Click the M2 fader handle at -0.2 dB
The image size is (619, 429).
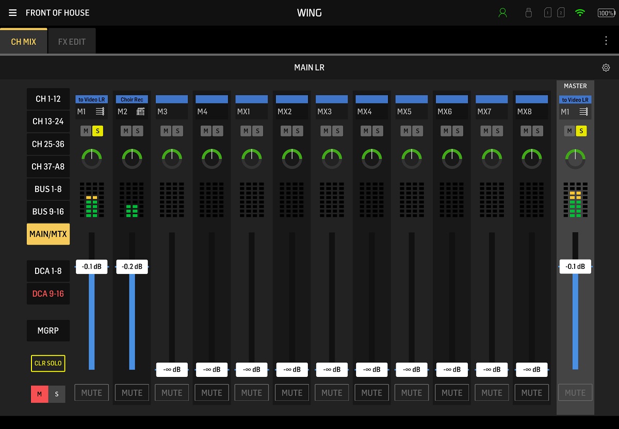(x=132, y=267)
